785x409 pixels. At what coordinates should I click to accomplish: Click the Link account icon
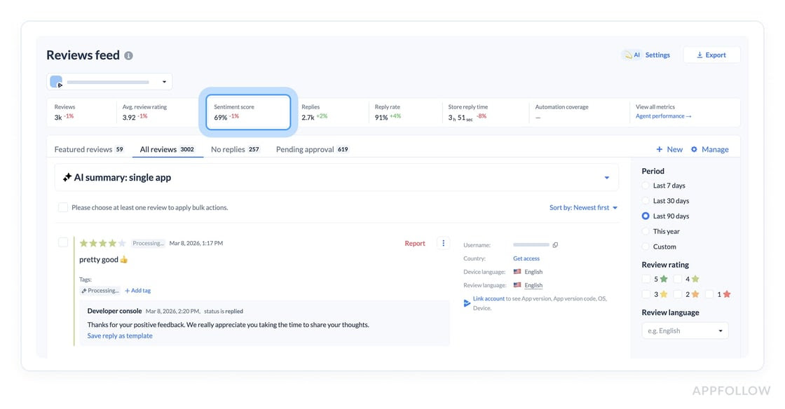pos(467,303)
